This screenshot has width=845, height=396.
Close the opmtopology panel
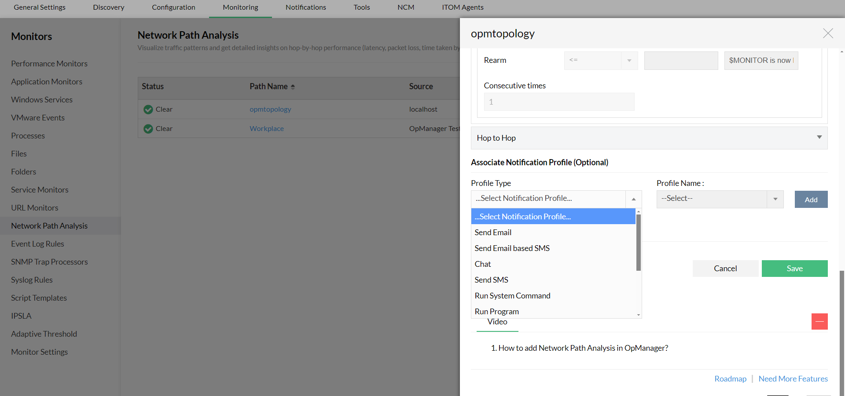pyautogui.click(x=828, y=33)
